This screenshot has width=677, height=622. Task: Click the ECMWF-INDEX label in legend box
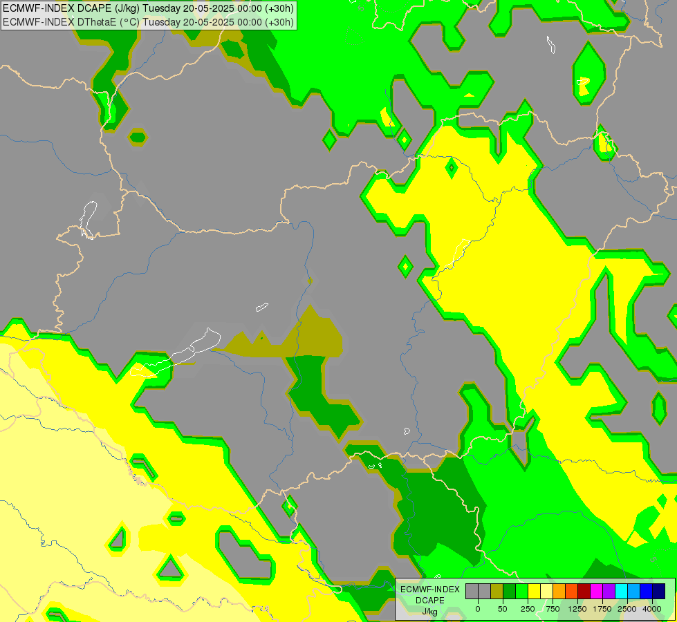[430, 590]
